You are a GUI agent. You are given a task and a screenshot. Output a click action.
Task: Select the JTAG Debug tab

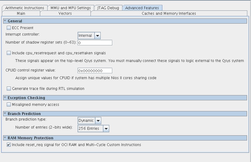pyautogui.click(x=108, y=8)
